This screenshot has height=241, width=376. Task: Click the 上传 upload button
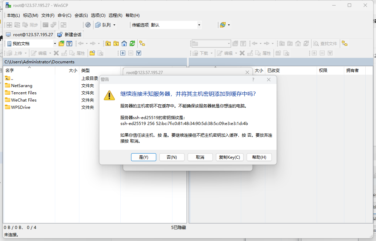[x=14, y=53]
